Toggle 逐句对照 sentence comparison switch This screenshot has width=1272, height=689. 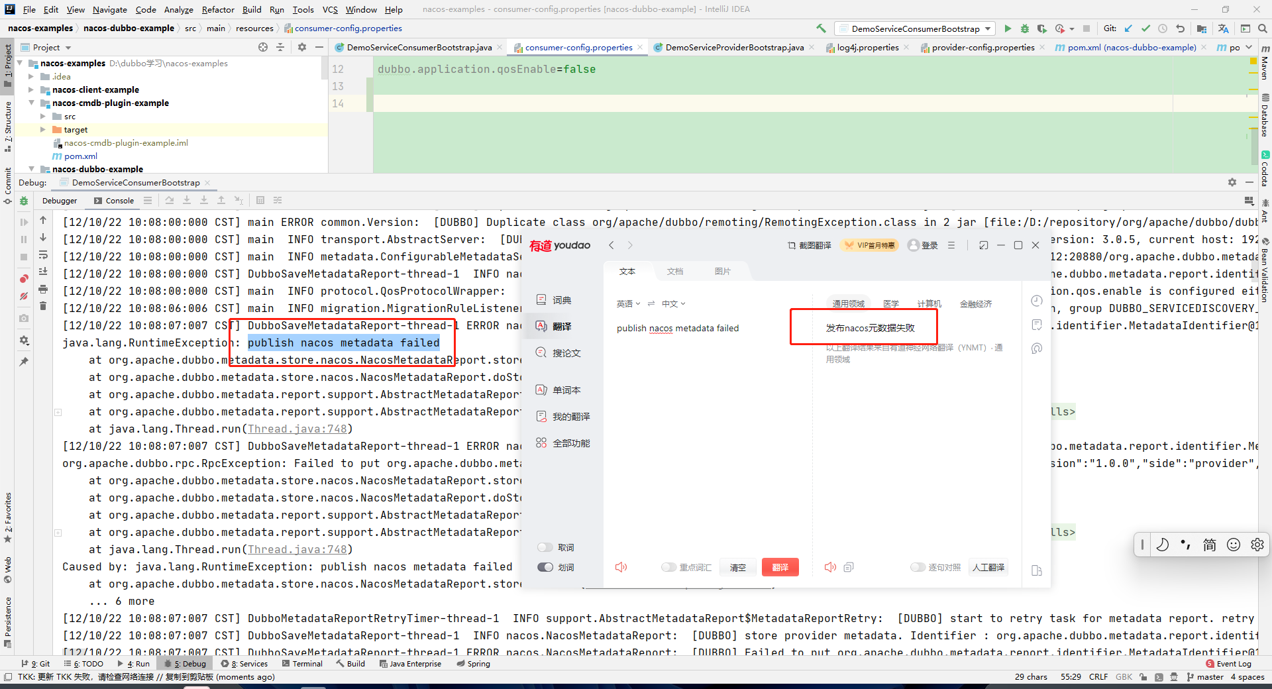tap(918, 567)
